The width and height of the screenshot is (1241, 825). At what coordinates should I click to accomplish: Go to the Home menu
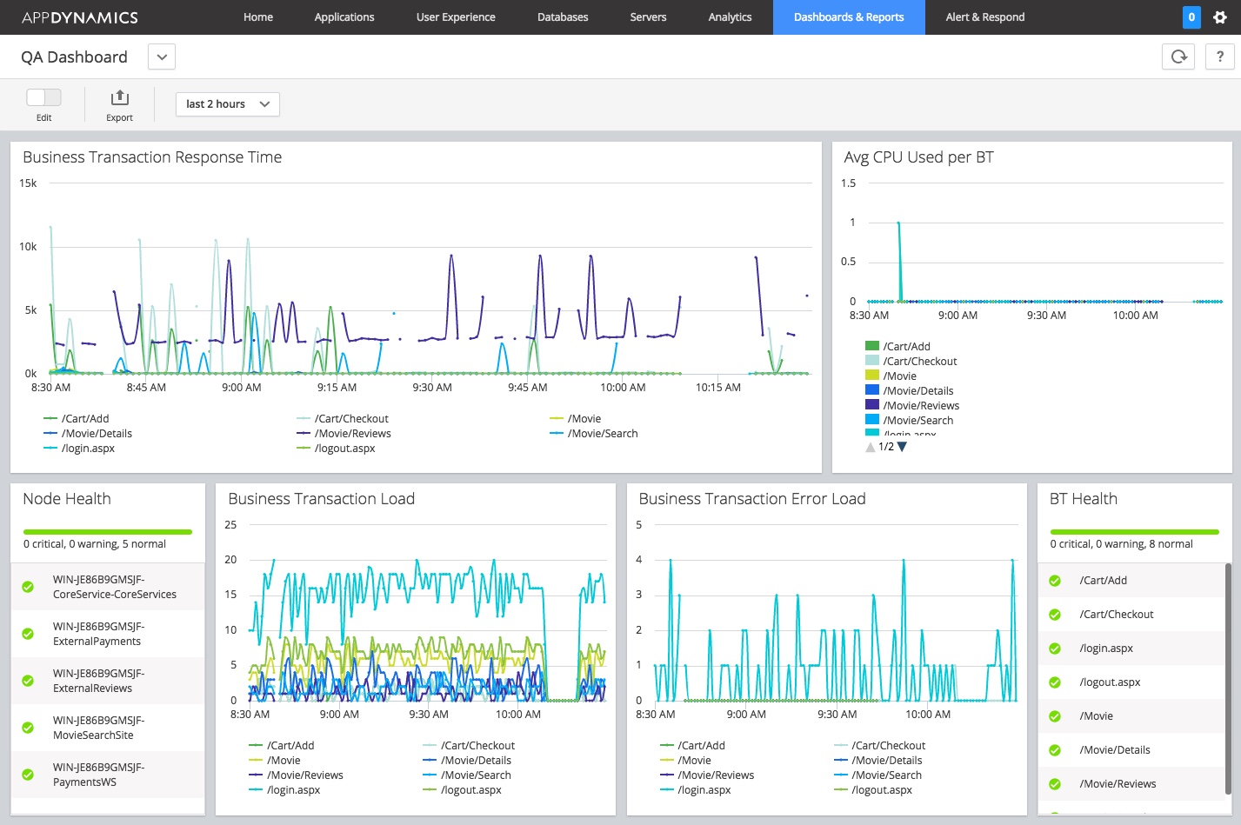pos(258,17)
